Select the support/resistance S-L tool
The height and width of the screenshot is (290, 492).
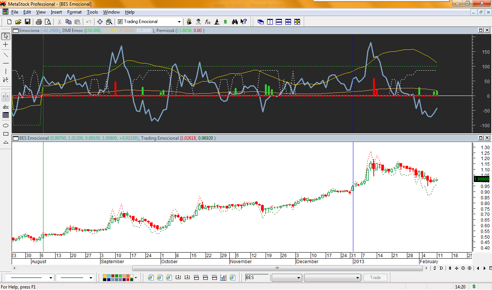click(x=6, y=80)
